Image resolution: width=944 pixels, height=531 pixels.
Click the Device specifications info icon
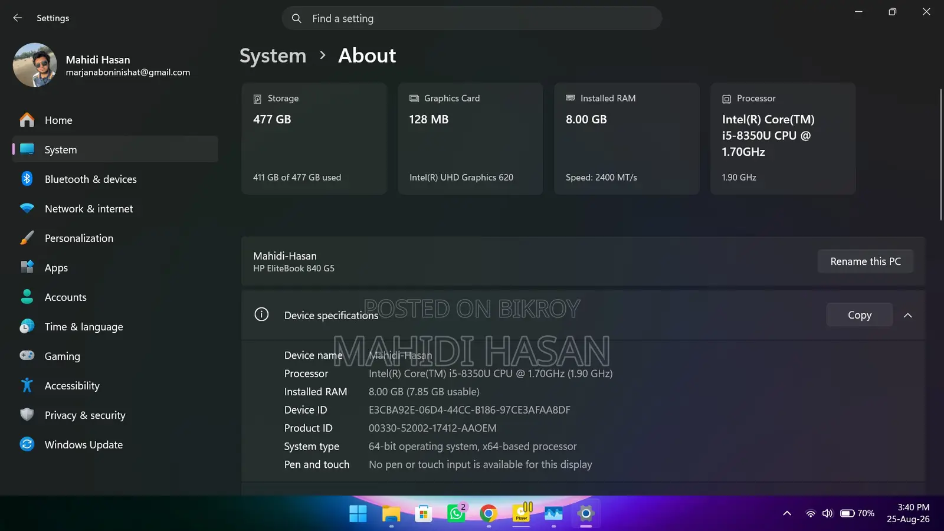pyautogui.click(x=261, y=314)
